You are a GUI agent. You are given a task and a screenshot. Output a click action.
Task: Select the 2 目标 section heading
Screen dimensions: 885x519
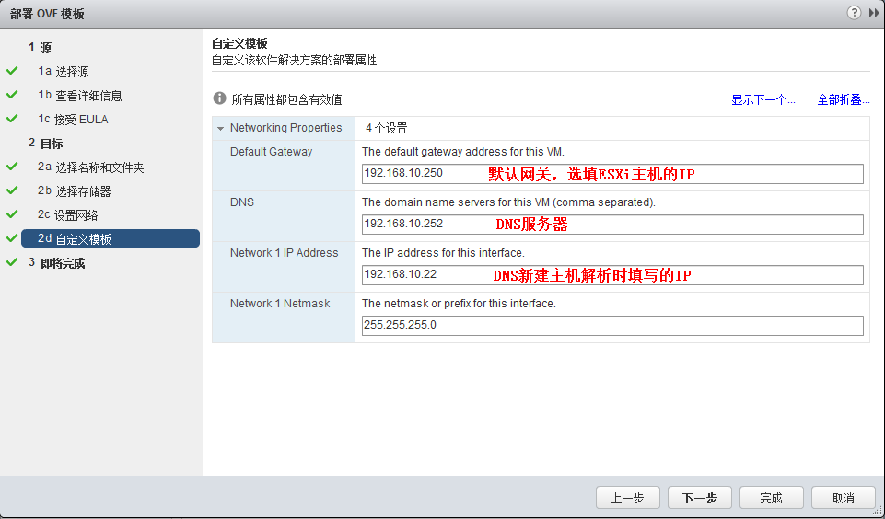tap(46, 144)
